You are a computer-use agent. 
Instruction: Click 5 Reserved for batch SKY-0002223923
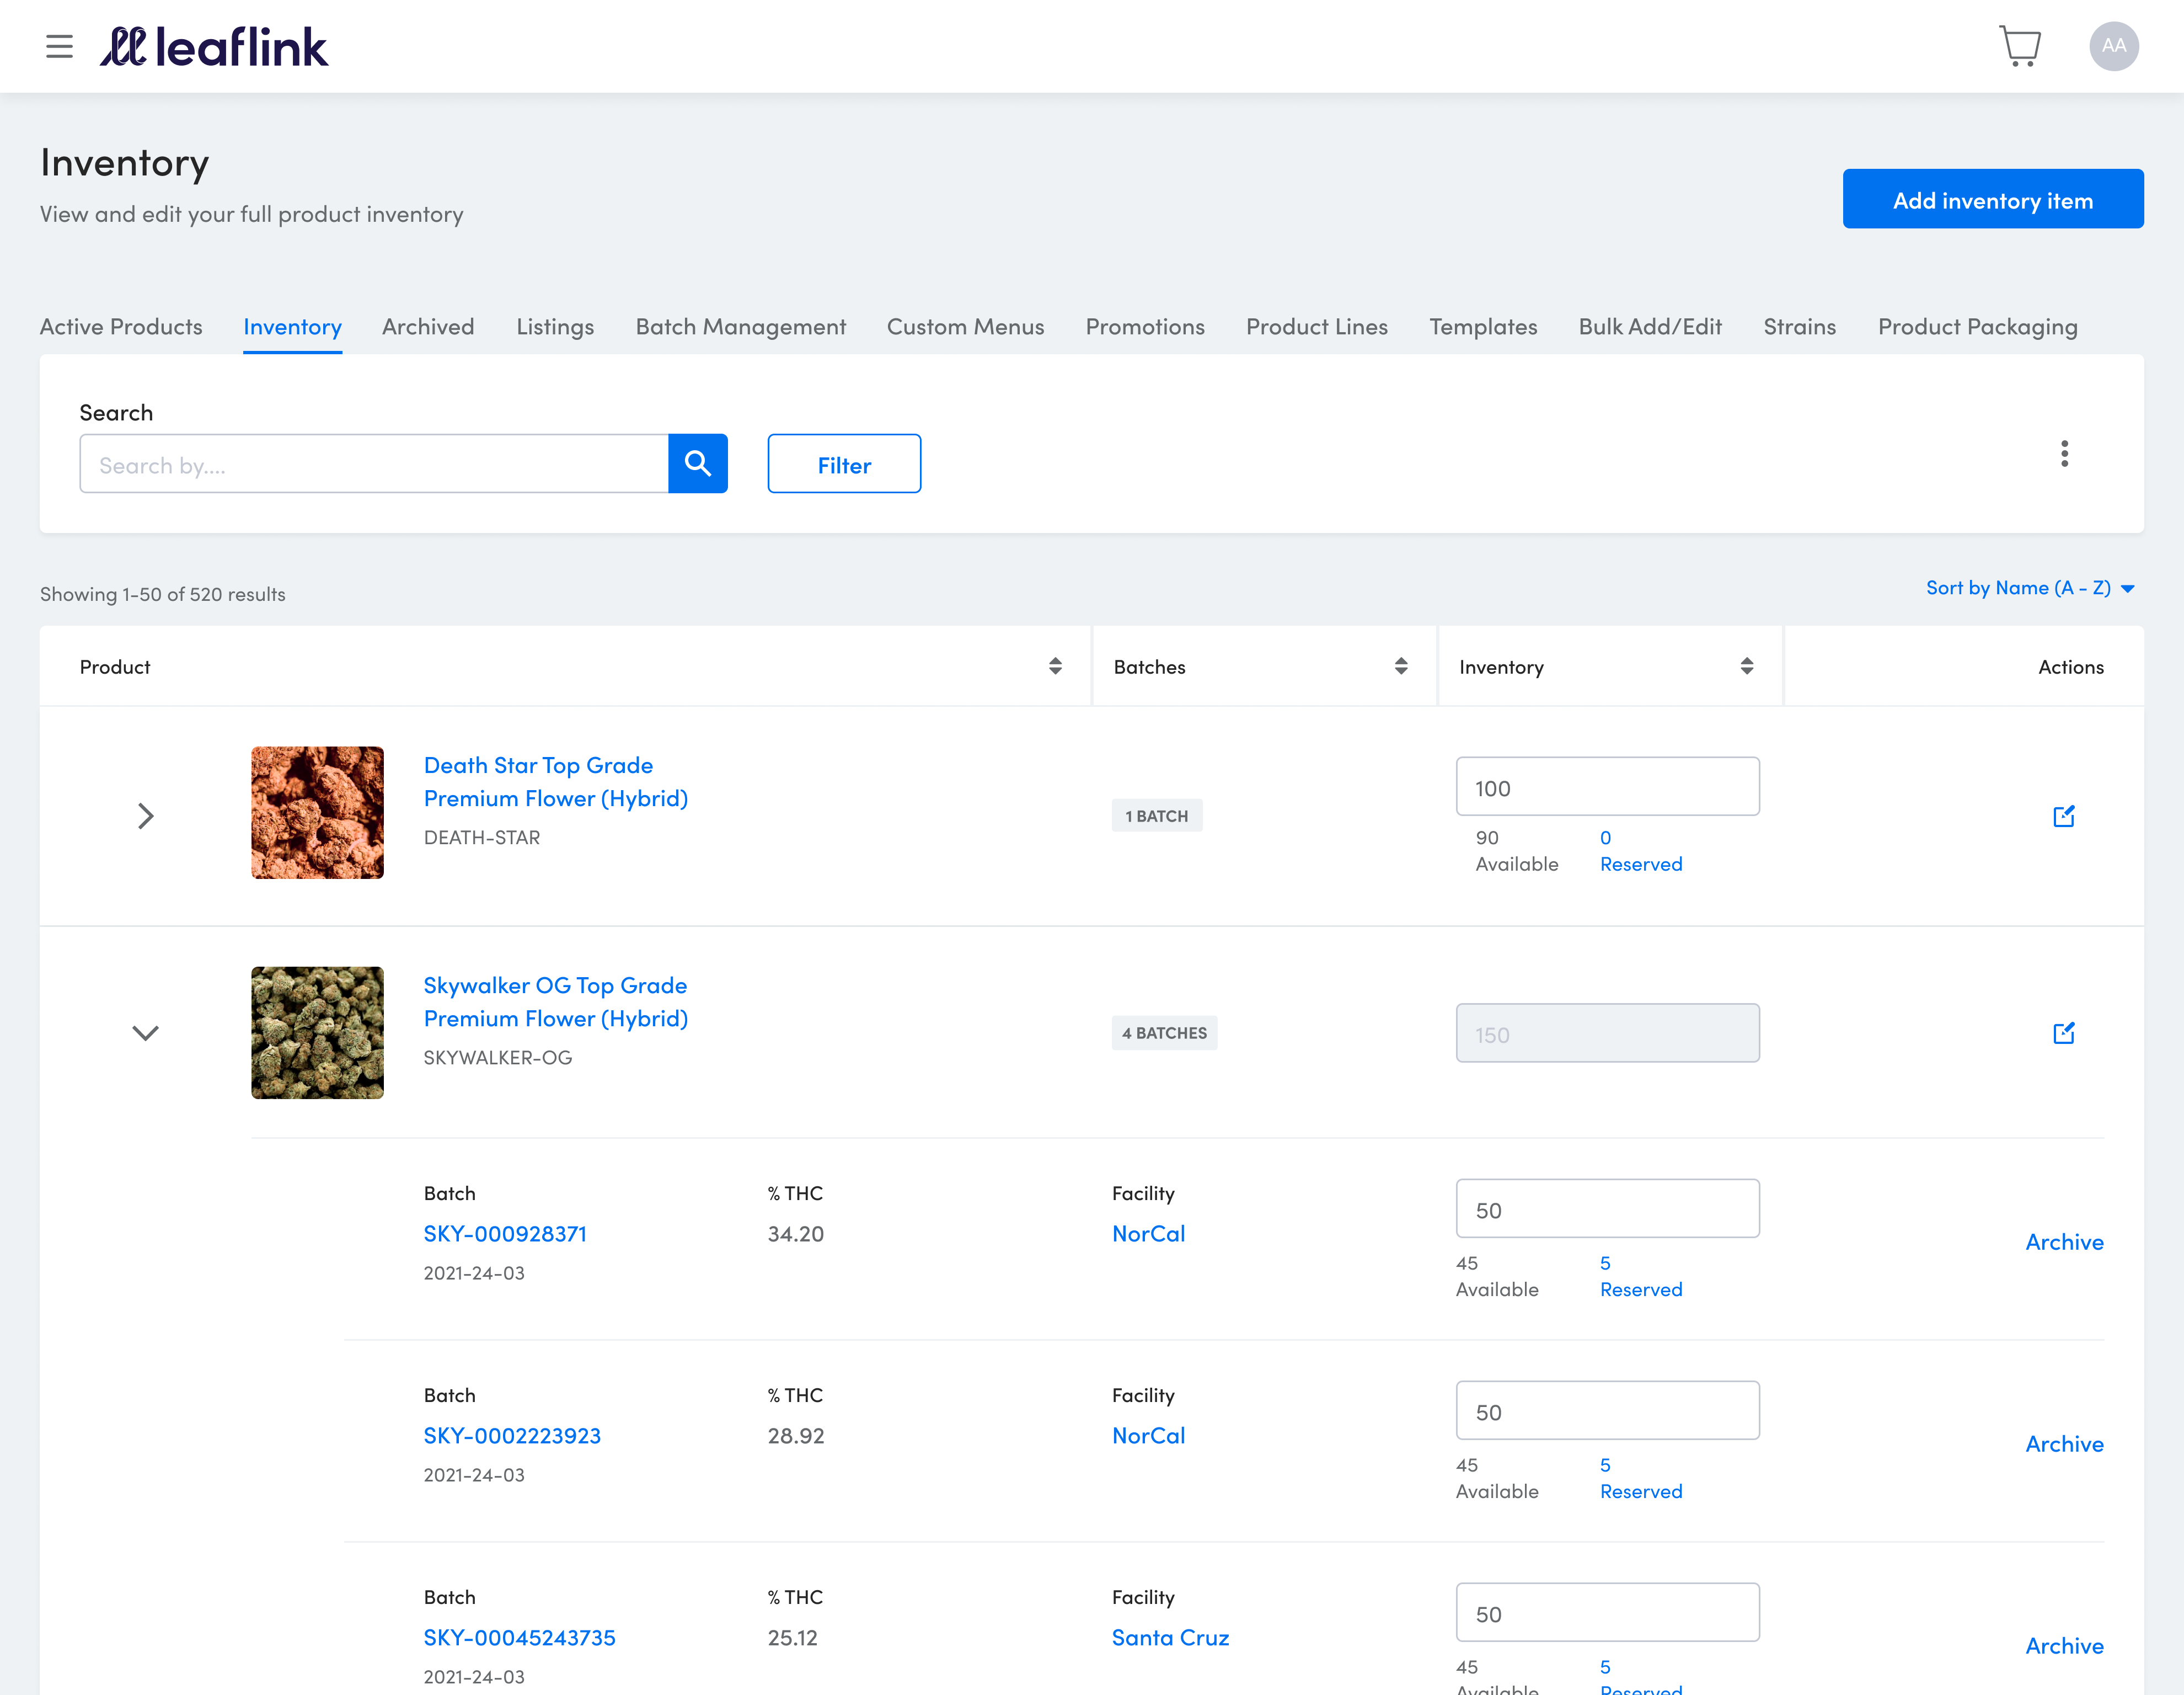(1640, 1478)
